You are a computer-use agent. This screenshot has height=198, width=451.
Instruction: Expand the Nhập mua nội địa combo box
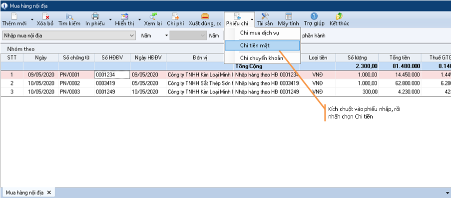(132, 35)
